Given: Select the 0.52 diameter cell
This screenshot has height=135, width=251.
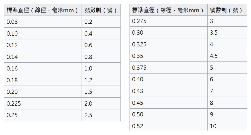Looking at the screenshot, I should (x=168, y=126).
